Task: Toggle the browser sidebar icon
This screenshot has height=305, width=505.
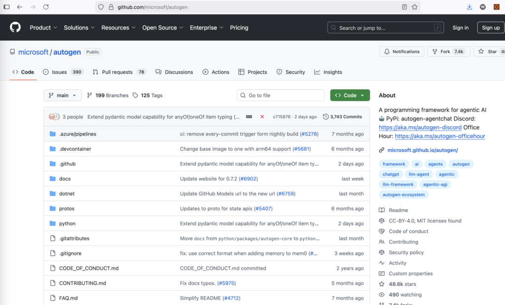Action: [x=6, y=7]
